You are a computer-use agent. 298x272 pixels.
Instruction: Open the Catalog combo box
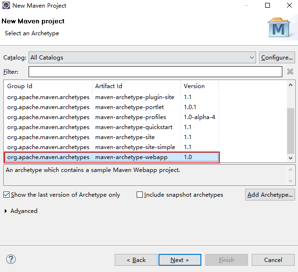pyautogui.click(x=142, y=58)
